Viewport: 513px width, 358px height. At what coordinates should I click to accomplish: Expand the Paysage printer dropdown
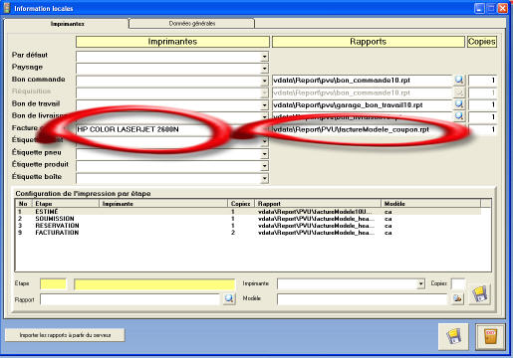click(264, 69)
